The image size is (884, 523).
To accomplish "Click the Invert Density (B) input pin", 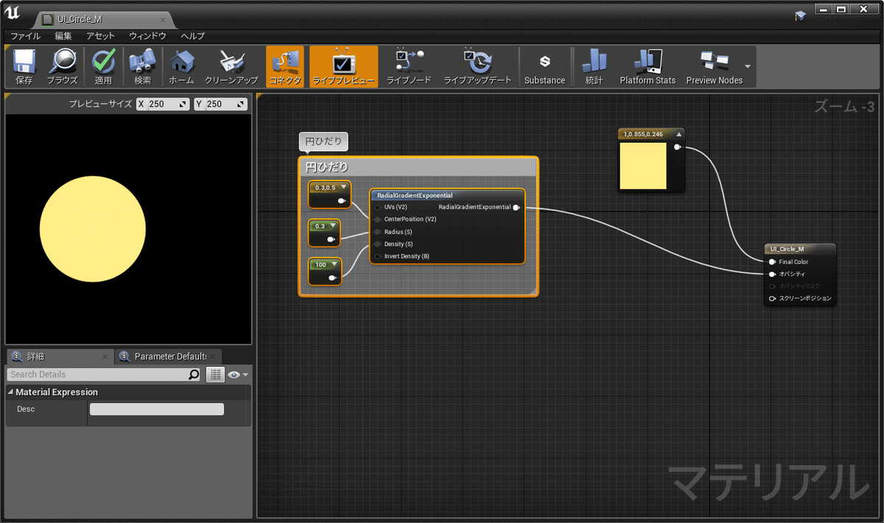I will [378, 256].
